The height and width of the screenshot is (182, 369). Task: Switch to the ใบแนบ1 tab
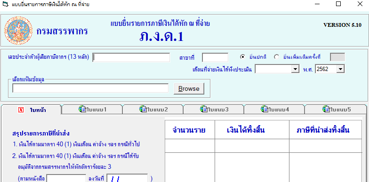point(92,109)
